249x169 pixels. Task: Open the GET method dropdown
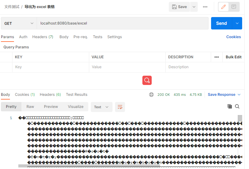point(19,24)
